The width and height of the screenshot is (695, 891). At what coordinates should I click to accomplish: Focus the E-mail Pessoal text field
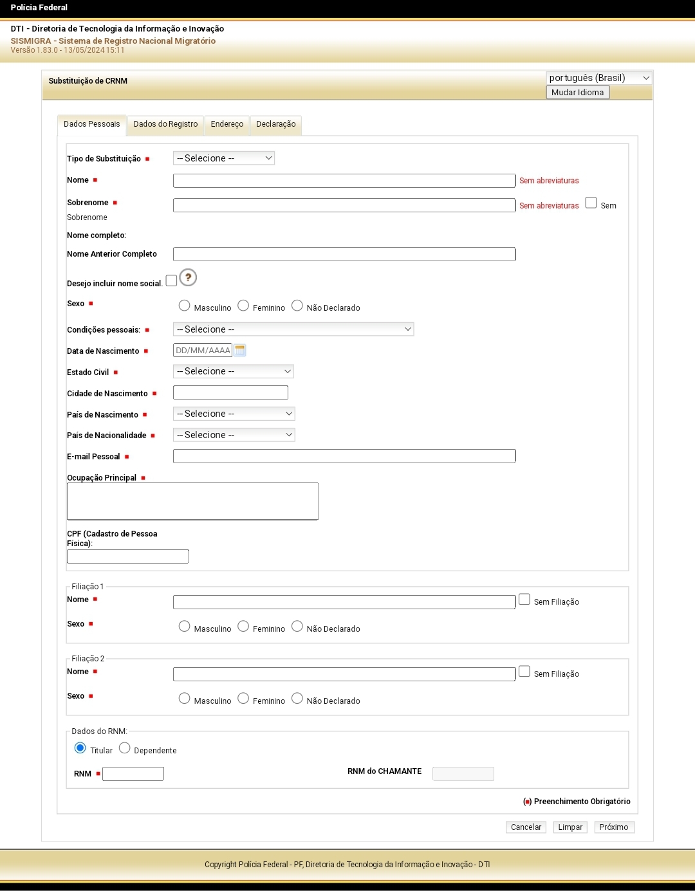(344, 456)
